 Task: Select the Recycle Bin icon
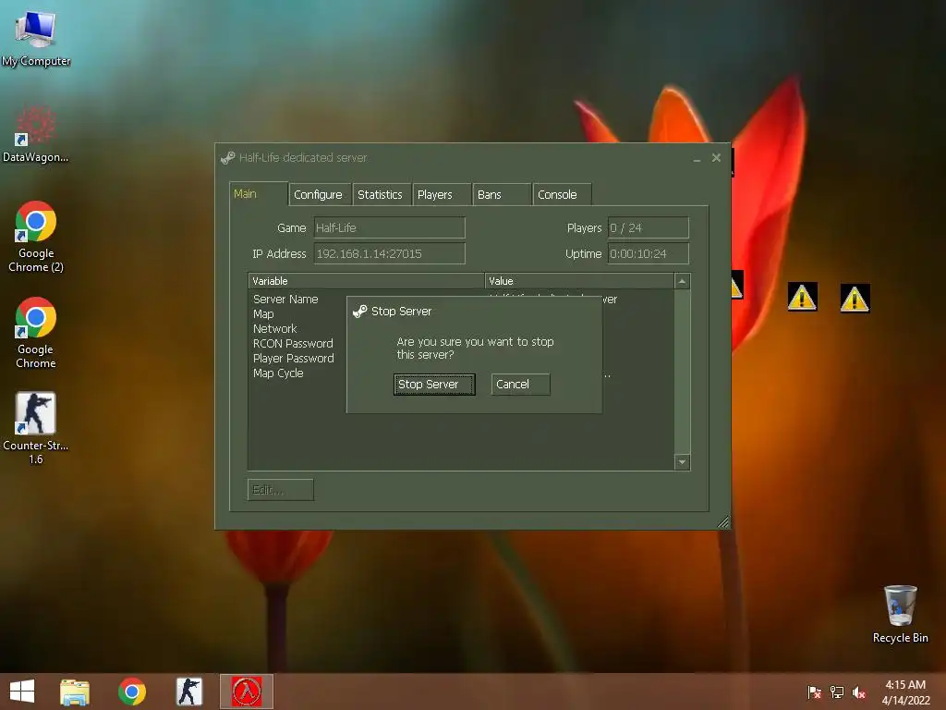pyautogui.click(x=900, y=614)
